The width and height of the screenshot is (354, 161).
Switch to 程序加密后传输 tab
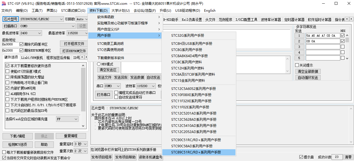58,58
